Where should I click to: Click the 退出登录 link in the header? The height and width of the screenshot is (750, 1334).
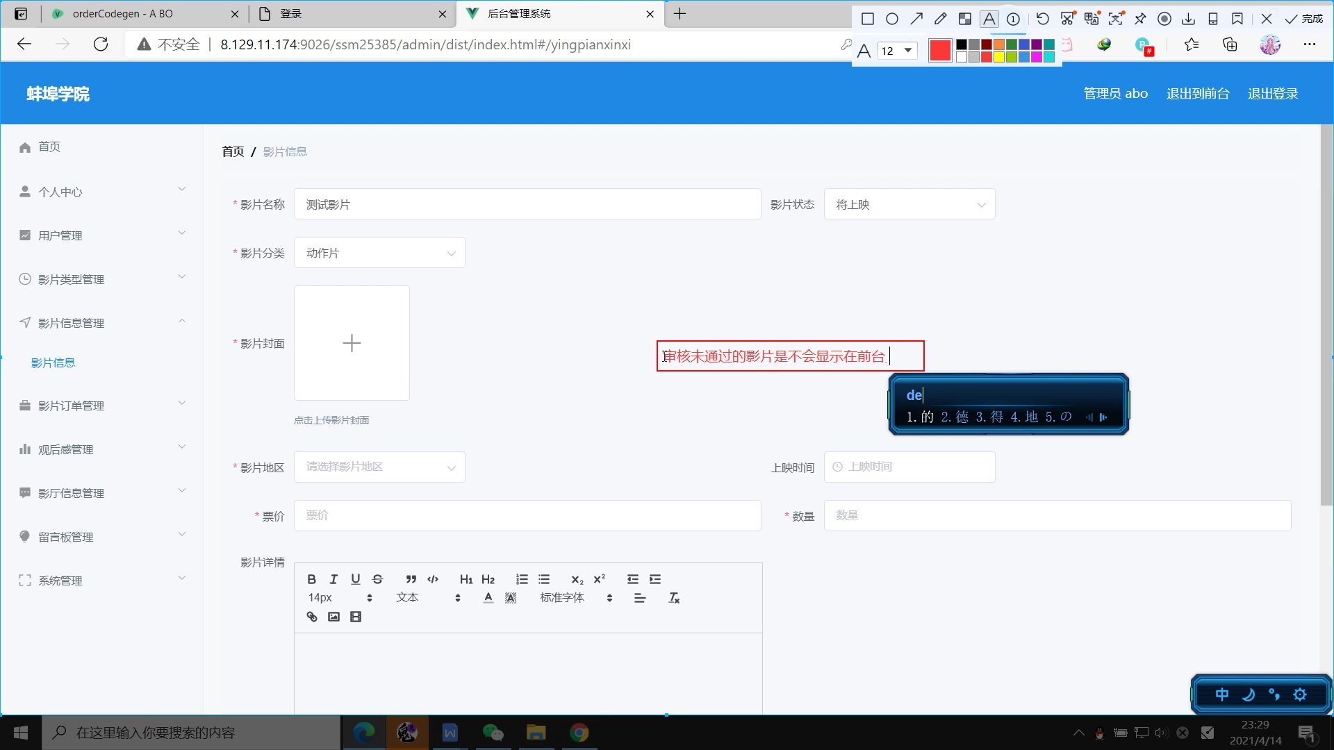[1273, 94]
